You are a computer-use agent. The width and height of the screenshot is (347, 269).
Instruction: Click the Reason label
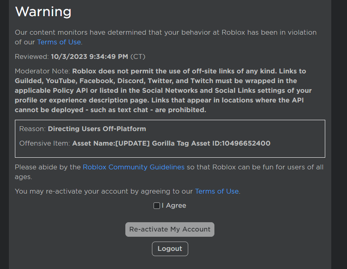click(x=32, y=129)
